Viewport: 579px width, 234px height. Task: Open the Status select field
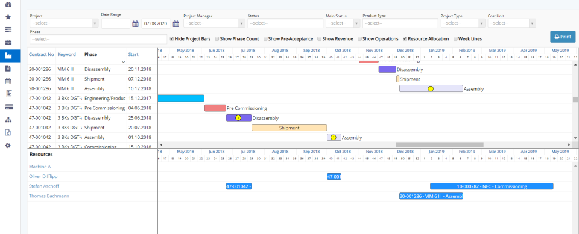click(x=285, y=23)
